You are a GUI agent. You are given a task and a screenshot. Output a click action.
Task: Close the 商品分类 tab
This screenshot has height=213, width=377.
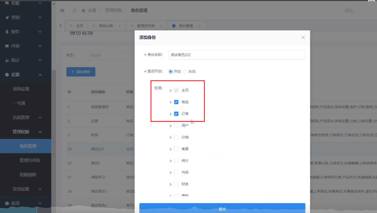coord(119,26)
